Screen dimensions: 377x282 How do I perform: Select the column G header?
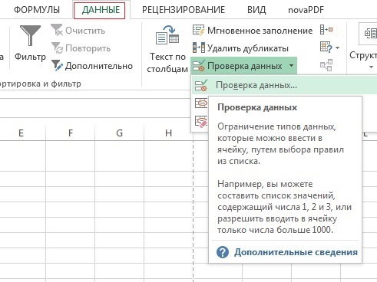[119, 133]
